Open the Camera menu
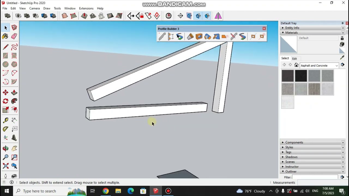Image resolution: width=349 pixels, height=196 pixels. pos(34,8)
